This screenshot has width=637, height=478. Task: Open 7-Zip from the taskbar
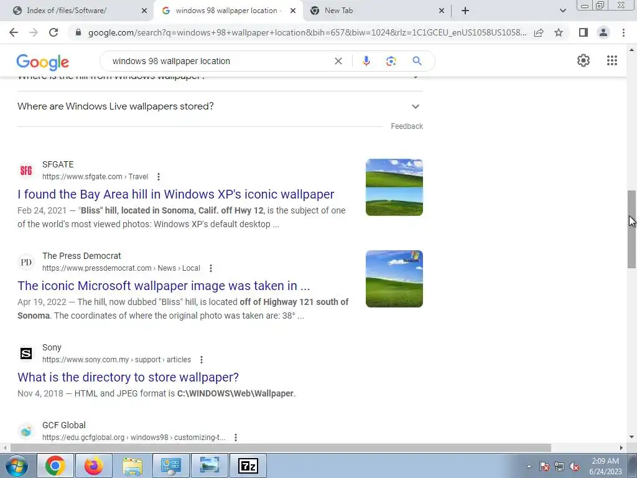(248, 466)
